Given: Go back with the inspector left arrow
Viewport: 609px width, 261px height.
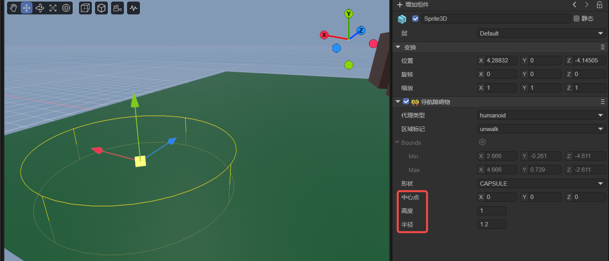Looking at the screenshot, I should pyautogui.click(x=574, y=5).
